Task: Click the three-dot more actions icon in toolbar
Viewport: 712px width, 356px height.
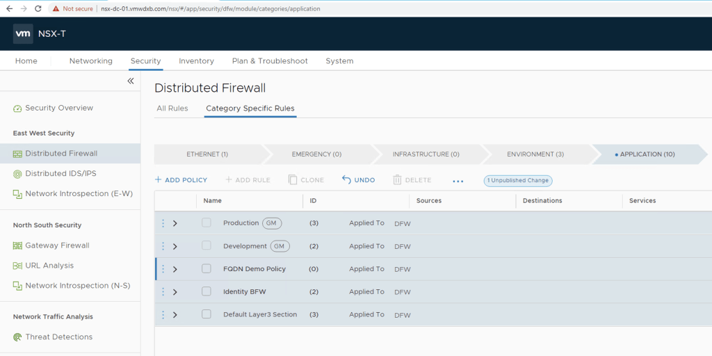Action: click(458, 181)
